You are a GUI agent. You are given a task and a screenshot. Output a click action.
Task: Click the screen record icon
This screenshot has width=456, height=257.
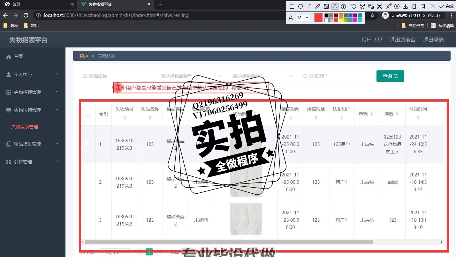tap(397, 6)
